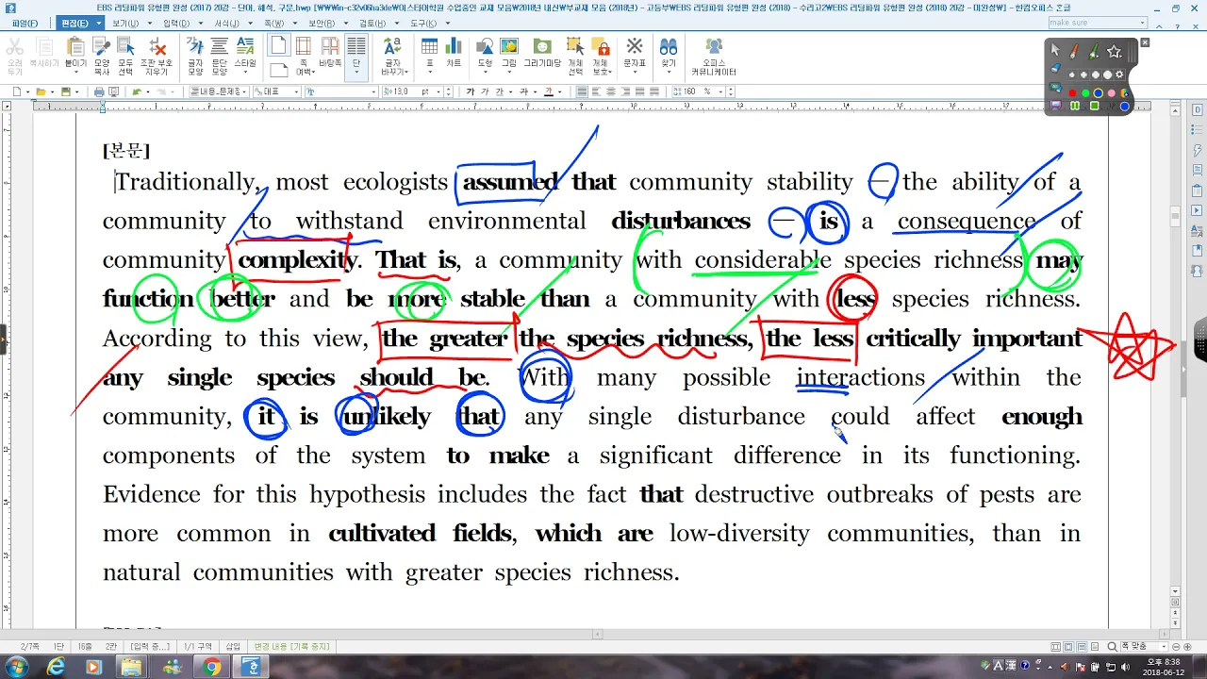Viewport: 1207px width, 679px height.
Task: Insert a Table (표) using ribbon icon
Action: (429, 57)
